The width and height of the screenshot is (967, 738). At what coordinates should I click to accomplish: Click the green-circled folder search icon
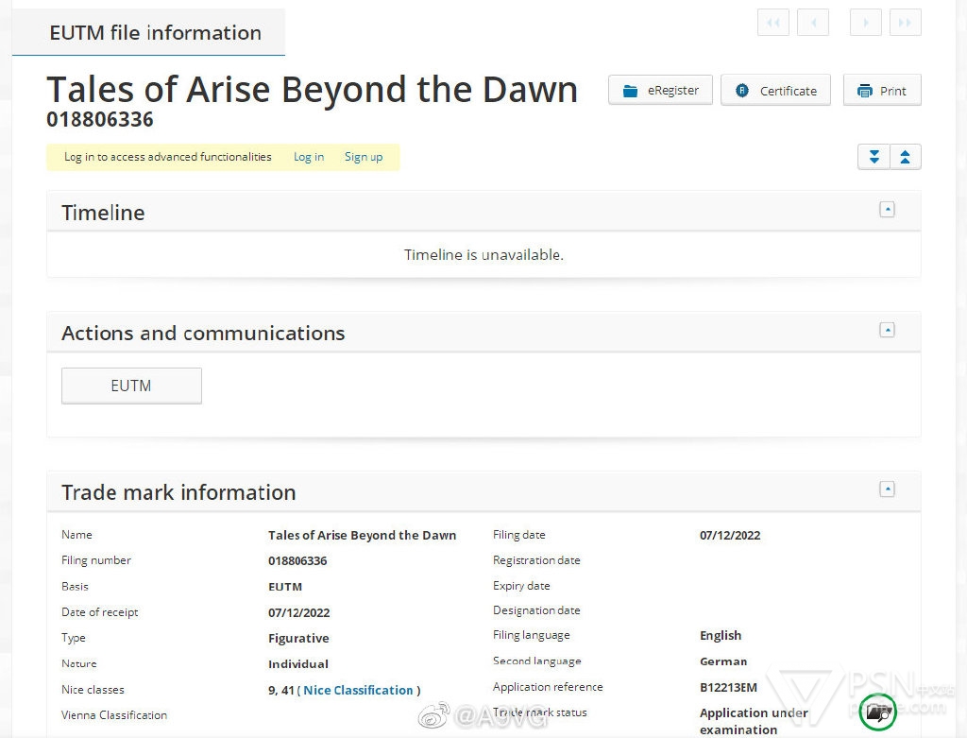pyautogui.click(x=878, y=711)
